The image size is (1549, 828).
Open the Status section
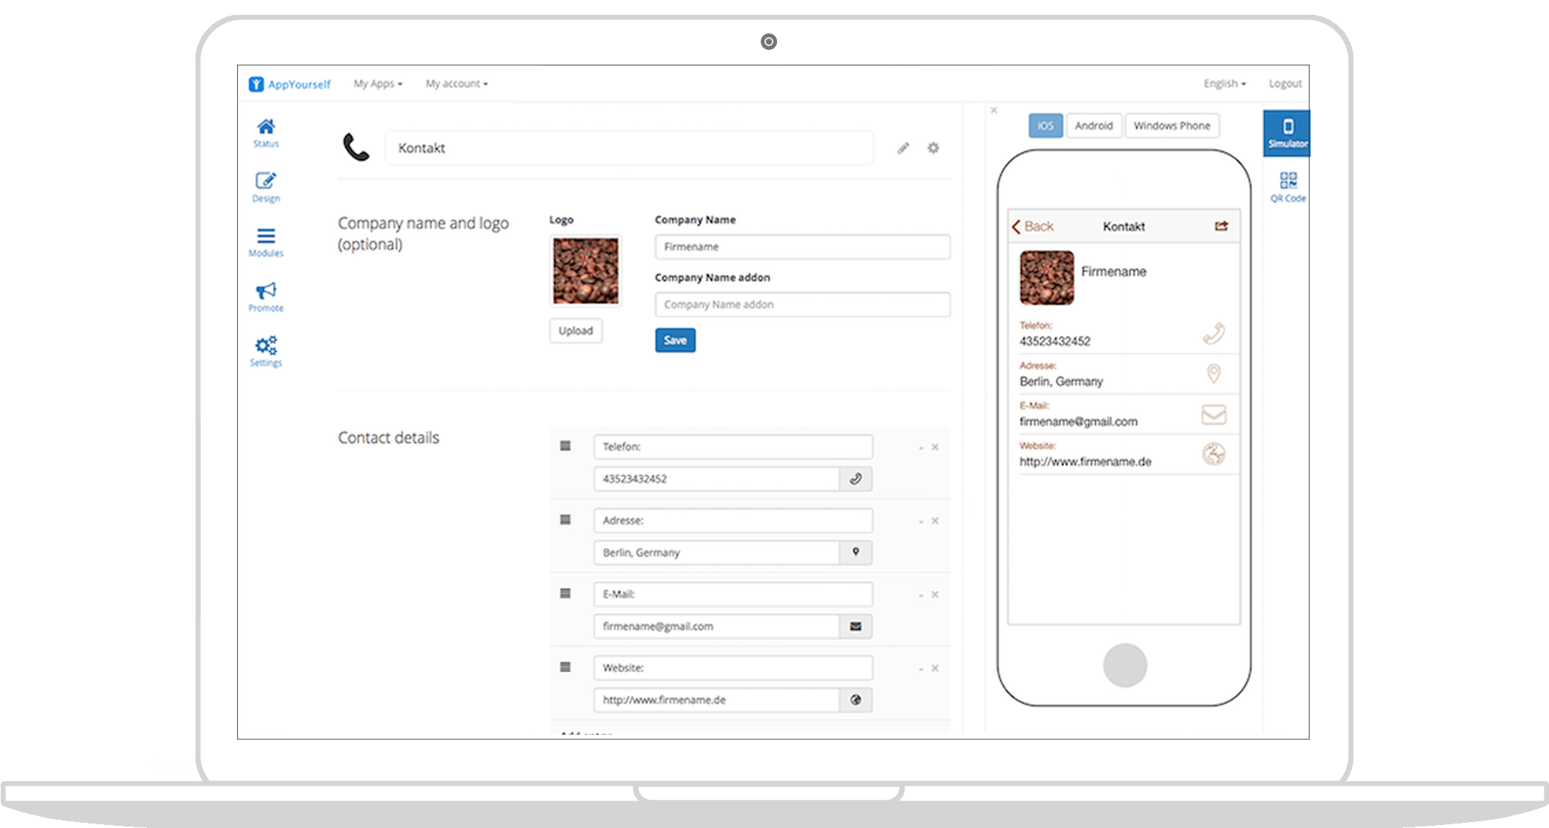coord(265,132)
